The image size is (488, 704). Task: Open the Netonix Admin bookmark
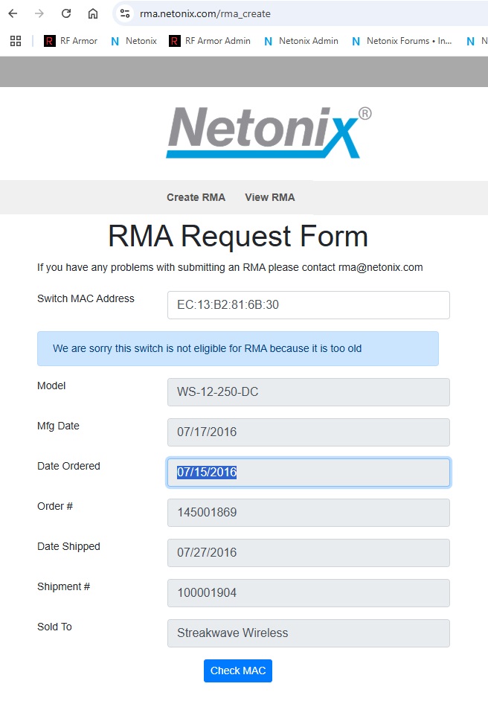coord(301,41)
